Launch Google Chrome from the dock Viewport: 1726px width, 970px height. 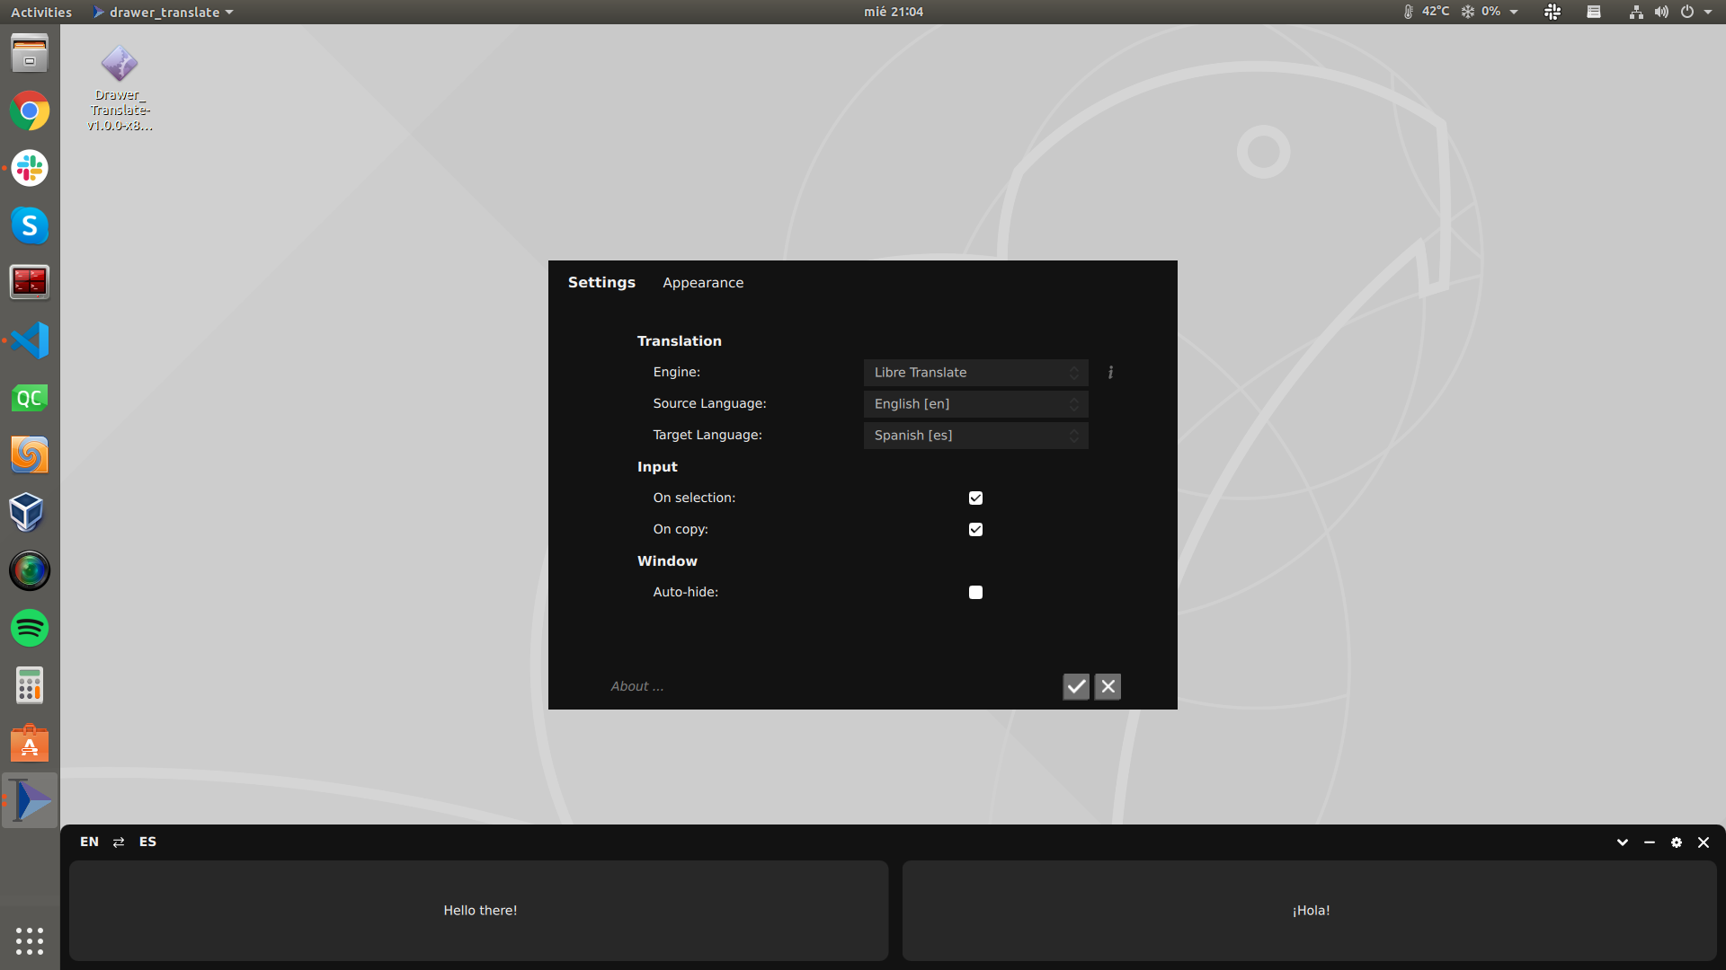30,110
